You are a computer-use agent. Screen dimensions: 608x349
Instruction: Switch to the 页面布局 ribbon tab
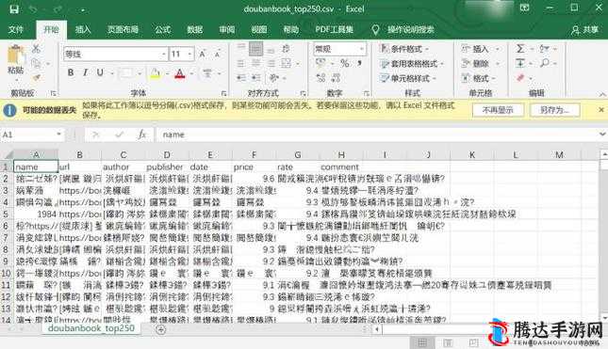(x=123, y=29)
